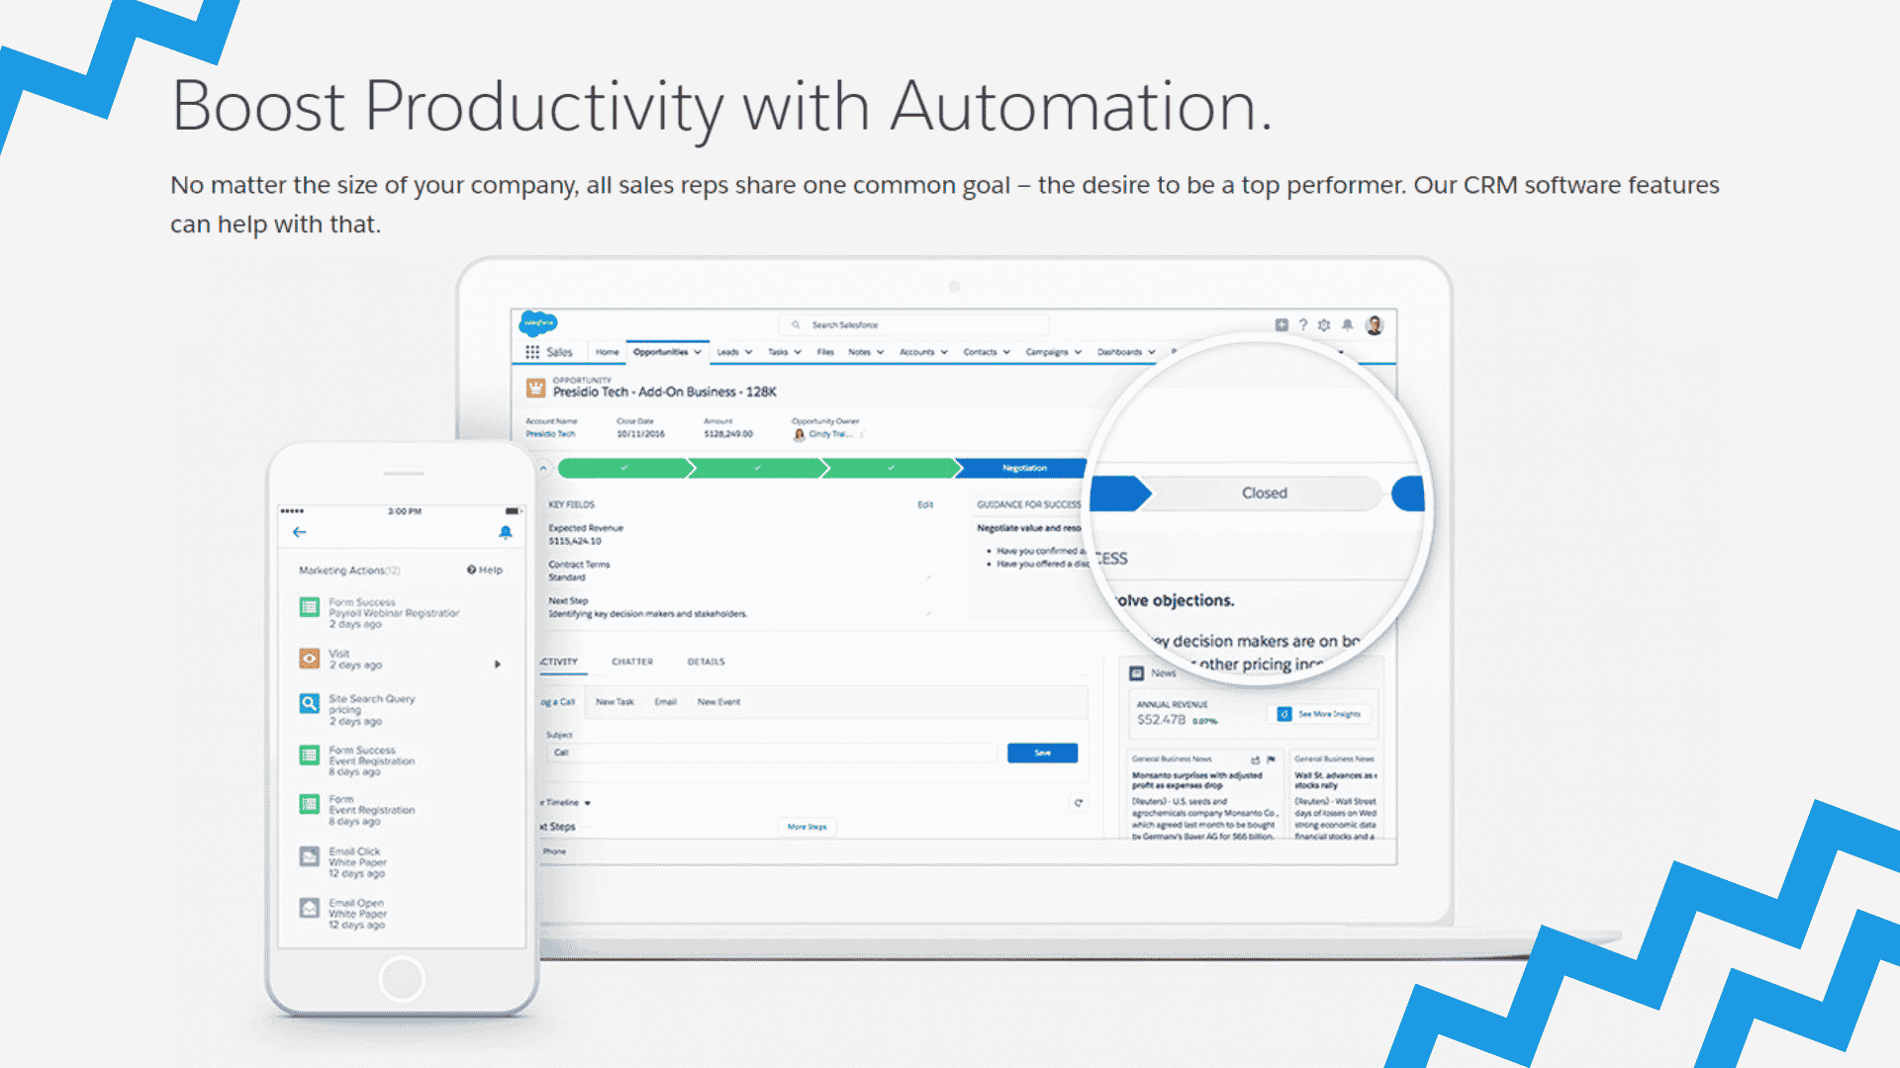
Task: Open the notifications bell in Salesforce header
Action: [1347, 324]
